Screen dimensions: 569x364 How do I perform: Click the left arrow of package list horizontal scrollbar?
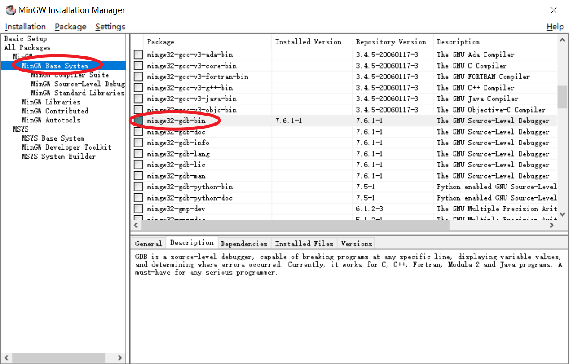click(x=136, y=225)
